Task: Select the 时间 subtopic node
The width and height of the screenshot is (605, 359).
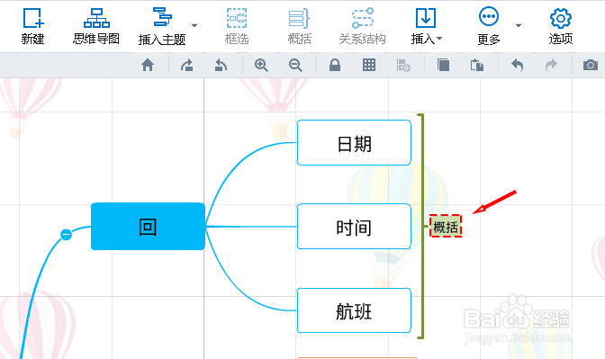Action: coord(354,227)
